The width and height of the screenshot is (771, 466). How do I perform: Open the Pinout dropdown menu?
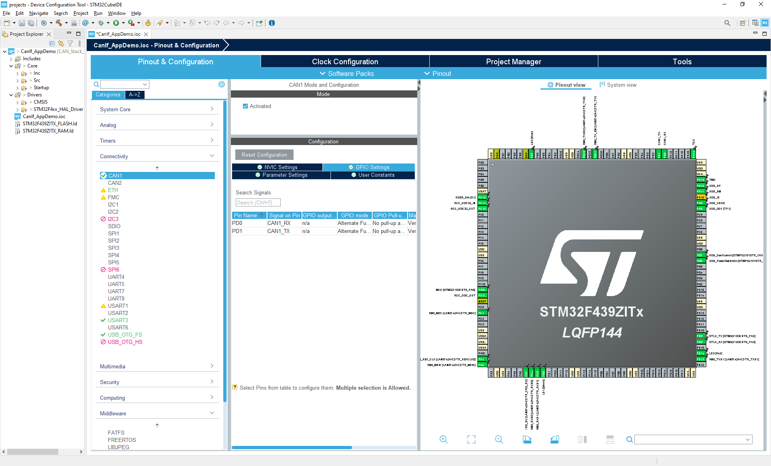pos(438,74)
